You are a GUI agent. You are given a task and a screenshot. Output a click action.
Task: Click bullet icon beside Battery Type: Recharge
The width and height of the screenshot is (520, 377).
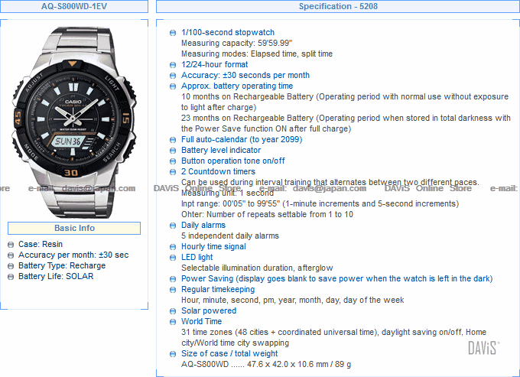coord(11,266)
